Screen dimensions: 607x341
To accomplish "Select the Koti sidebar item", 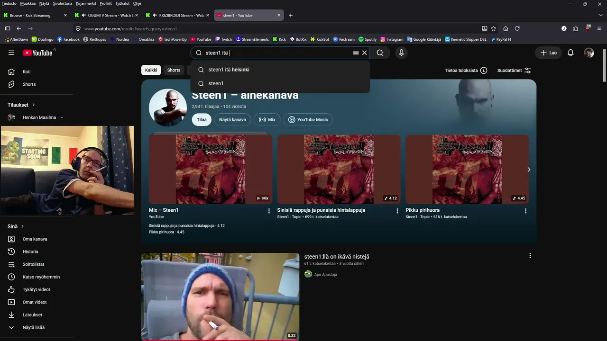I will click(x=37, y=72).
